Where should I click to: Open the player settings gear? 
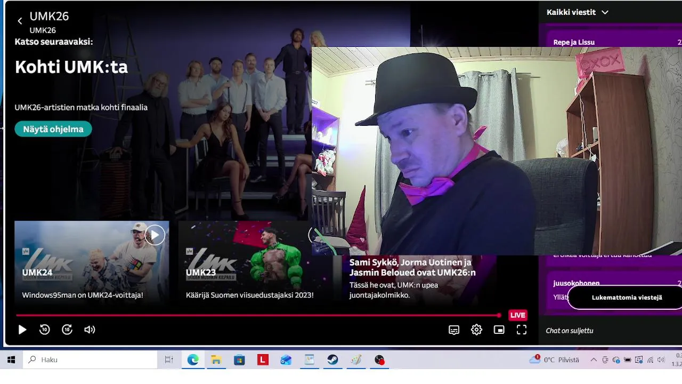[476, 330]
